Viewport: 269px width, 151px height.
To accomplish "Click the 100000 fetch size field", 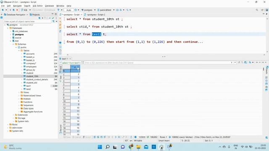I will click(x=142, y=137).
